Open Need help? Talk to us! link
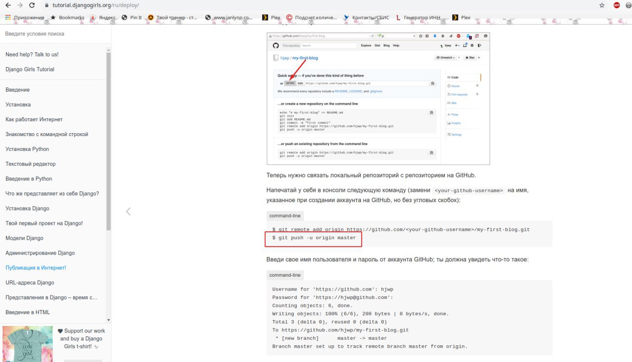 32,54
